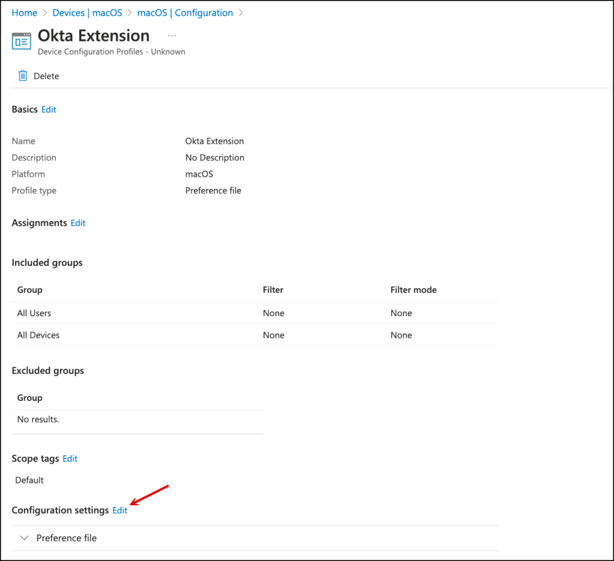Click the Delete trash can icon
The width and height of the screenshot is (614, 561).
tap(23, 76)
